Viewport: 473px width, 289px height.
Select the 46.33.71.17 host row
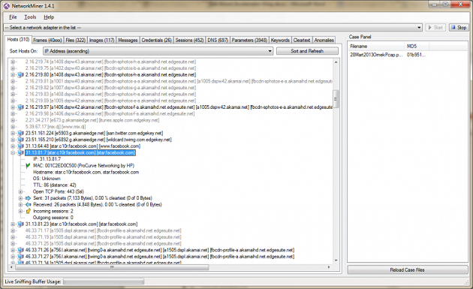click(x=103, y=230)
